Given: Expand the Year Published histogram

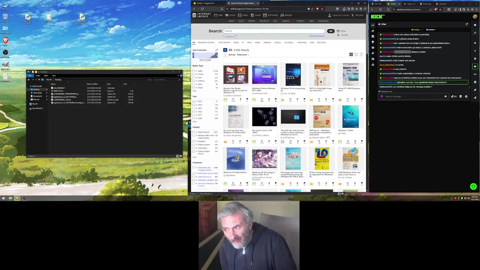Looking at the screenshot, I should pyautogui.click(x=216, y=50).
